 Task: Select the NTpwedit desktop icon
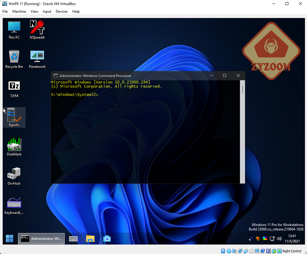click(37, 30)
